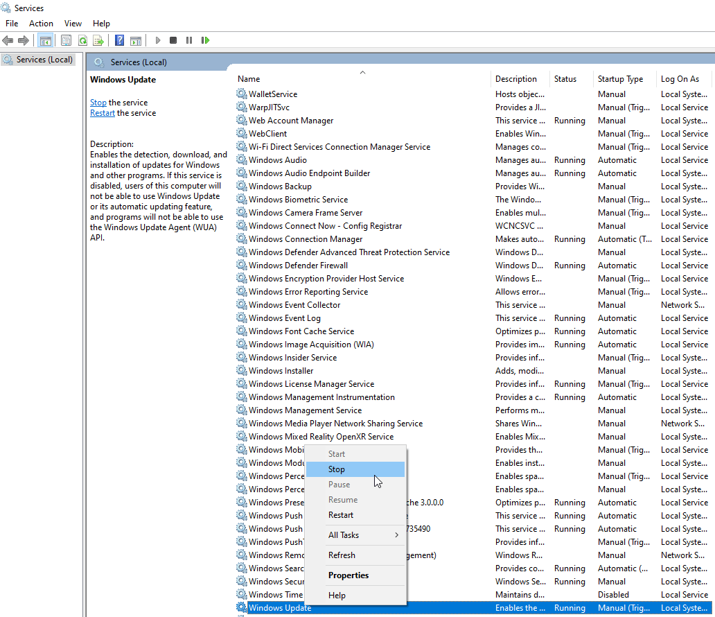Image resolution: width=715 pixels, height=617 pixels.
Task: Click the Help icon in the toolbar
Action: (x=118, y=40)
